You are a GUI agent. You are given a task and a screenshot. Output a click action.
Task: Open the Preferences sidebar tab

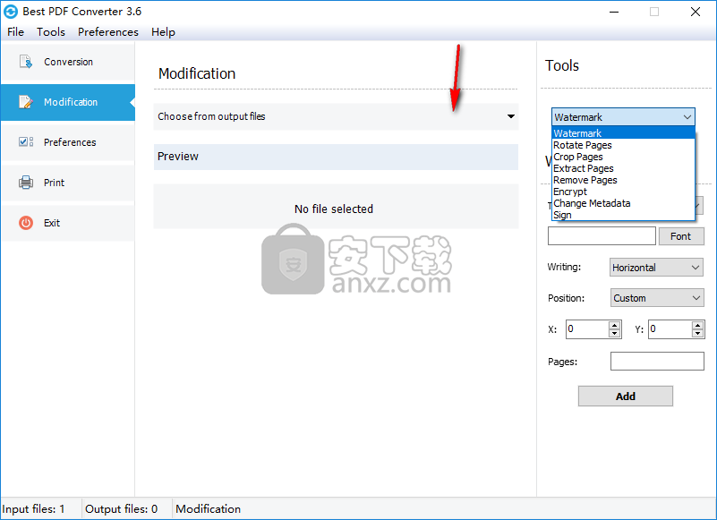pos(70,142)
